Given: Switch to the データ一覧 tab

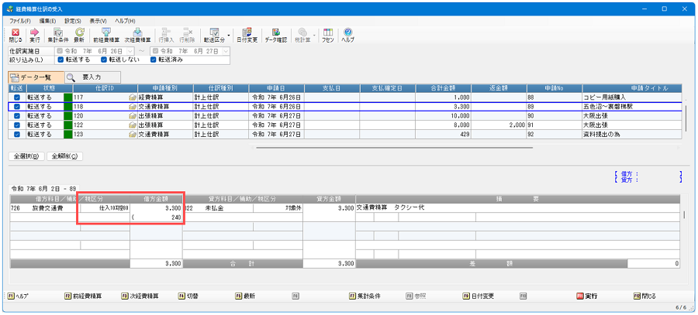Looking at the screenshot, I should [x=36, y=77].
